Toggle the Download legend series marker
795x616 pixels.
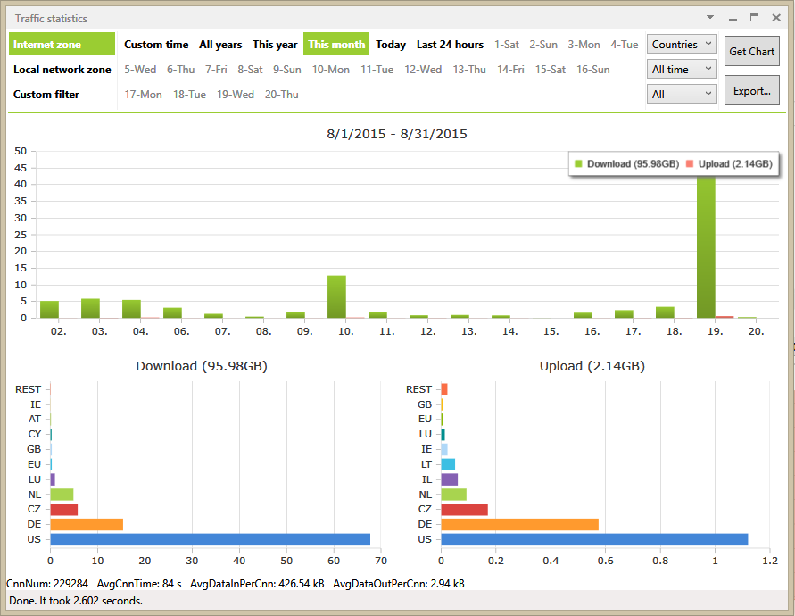coord(578,164)
